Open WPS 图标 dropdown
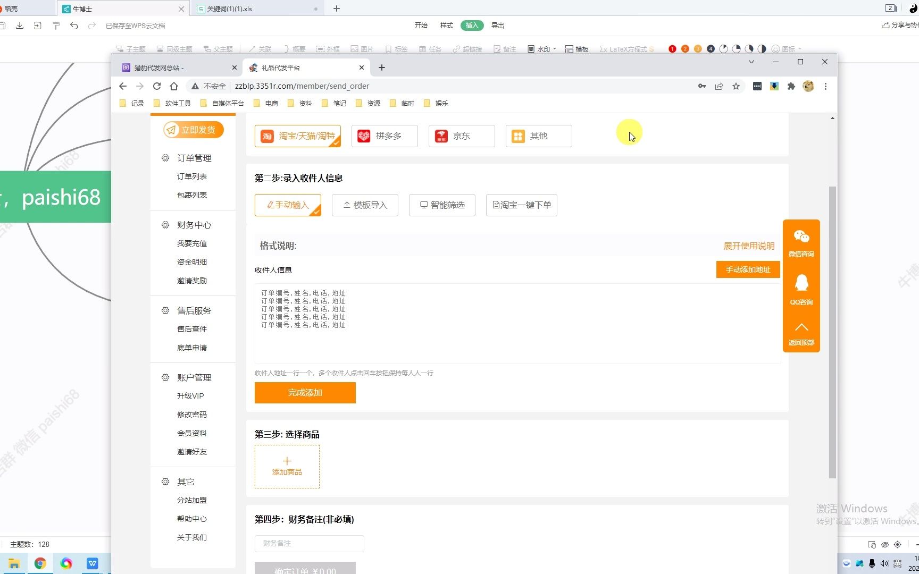This screenshot has width=919, height=574. point(787,49)
